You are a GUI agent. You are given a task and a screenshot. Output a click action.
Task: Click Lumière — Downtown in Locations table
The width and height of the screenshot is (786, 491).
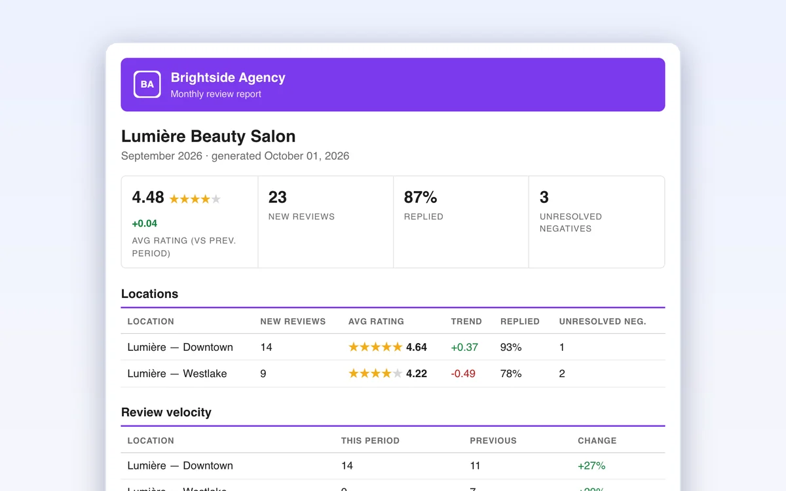pyautogui.click(x=180, y=347)
